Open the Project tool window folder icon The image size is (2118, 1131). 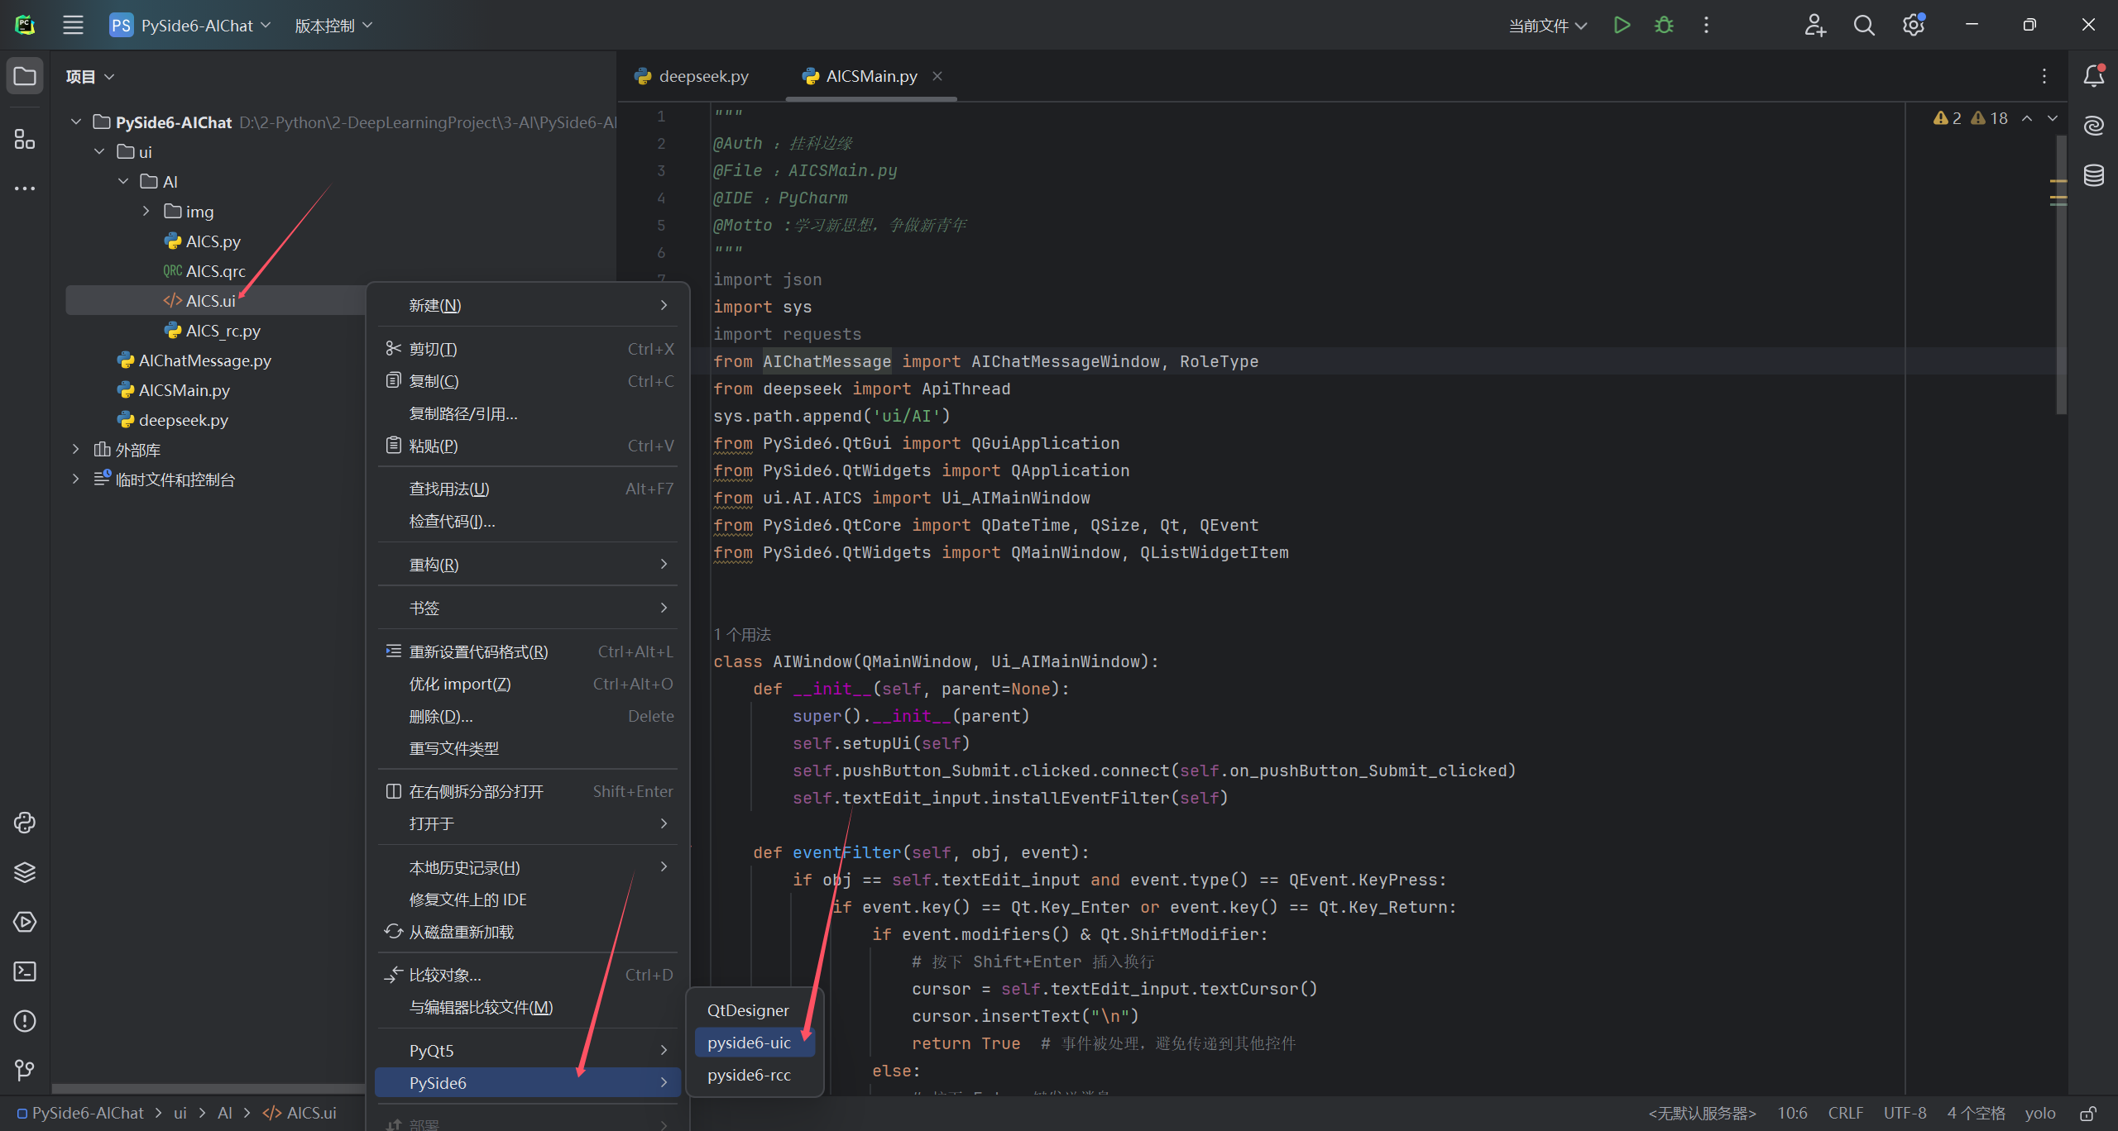[25, 76]
